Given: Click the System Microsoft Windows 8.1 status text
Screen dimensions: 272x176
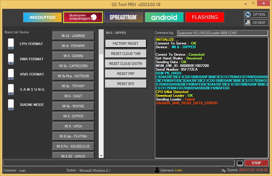Looking at the screenshot, I should pyautogui.click(x=88, y=170).
